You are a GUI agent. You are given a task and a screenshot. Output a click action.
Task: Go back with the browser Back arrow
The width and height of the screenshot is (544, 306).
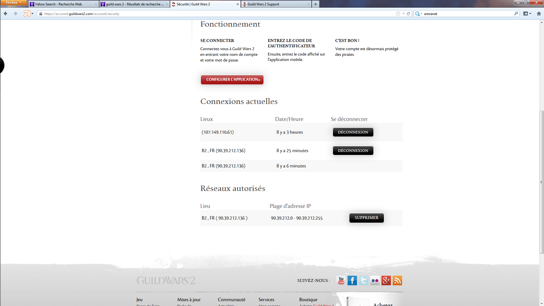(5, 14)
